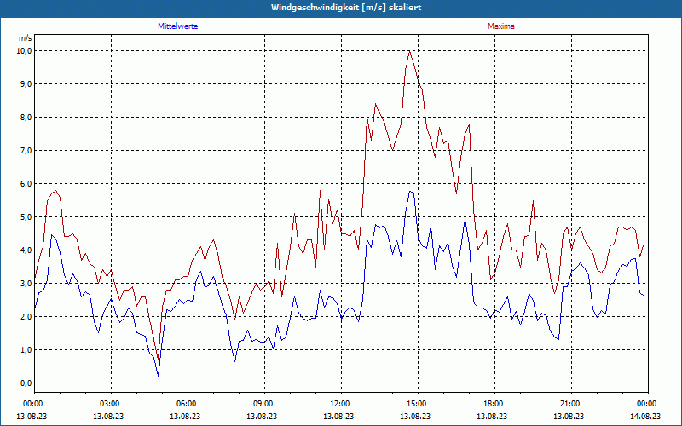Image resolution: width=682 pixels, height=426 pixels.
Task: Click the '13.08.23' date under 03:00
Action: click(108, 416)
